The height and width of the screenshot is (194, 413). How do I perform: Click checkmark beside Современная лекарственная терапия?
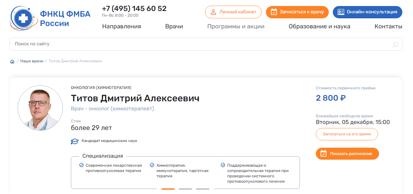82,165
